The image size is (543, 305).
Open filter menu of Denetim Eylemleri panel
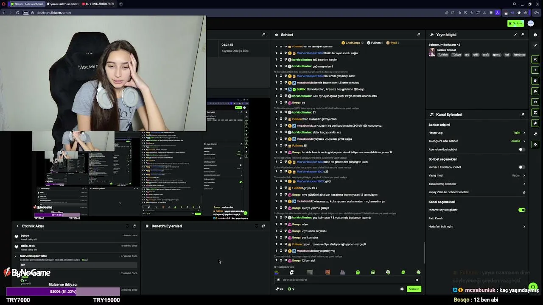coord(257,226)
